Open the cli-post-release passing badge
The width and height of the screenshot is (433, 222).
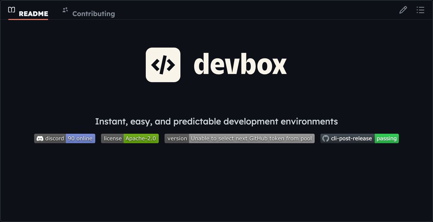tap(359, 138)
